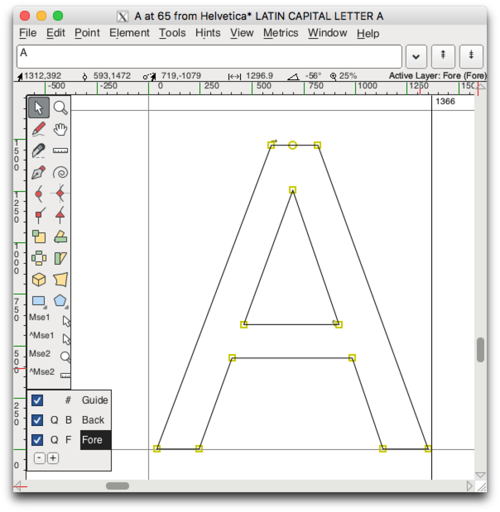Image resolution: width=500 pixels, height=512 pixels.
Task: Toggle Back layer visibility checkbox
Action: (37, 420)
